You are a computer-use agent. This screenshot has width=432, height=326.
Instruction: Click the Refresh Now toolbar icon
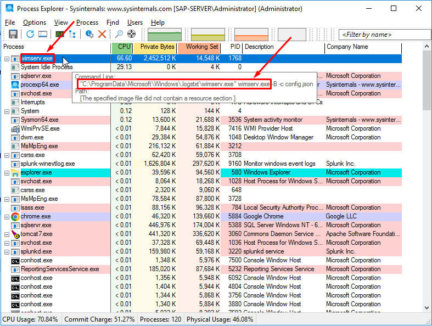(x=30, y=34)
